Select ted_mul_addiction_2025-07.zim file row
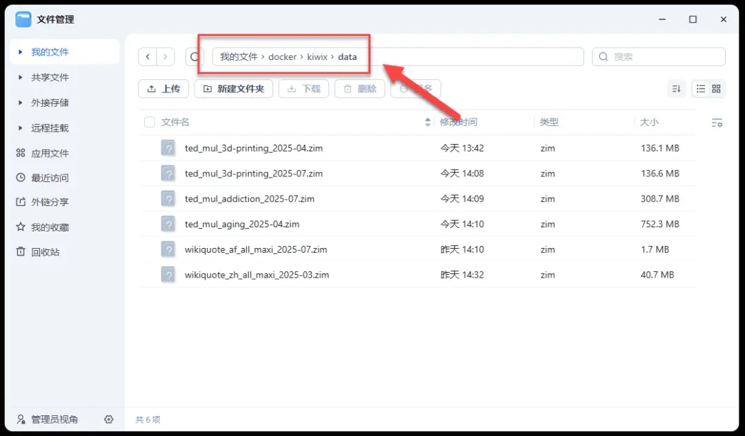Screen dimensions: 745x436 [250, 198]
